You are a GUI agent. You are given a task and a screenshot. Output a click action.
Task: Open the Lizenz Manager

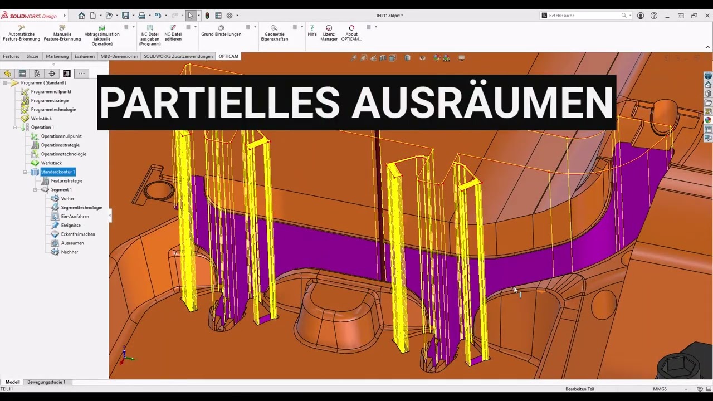point(329,33)
